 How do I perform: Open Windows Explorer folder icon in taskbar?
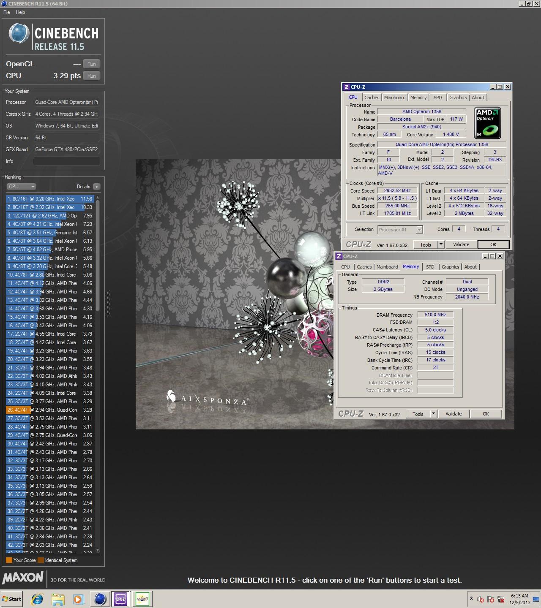(58, 599)
